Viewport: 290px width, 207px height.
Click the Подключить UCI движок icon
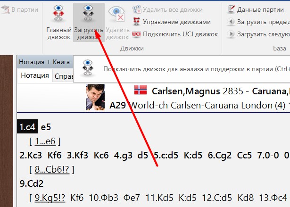[x=136, y=34]
